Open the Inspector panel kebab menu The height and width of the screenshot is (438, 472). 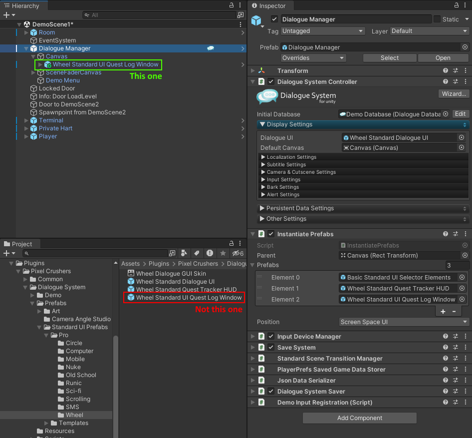pos(465,5)
